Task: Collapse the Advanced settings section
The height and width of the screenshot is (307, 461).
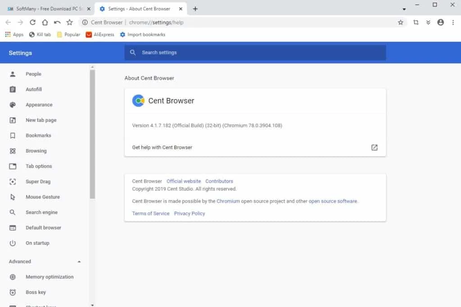Action: [79, 262]
